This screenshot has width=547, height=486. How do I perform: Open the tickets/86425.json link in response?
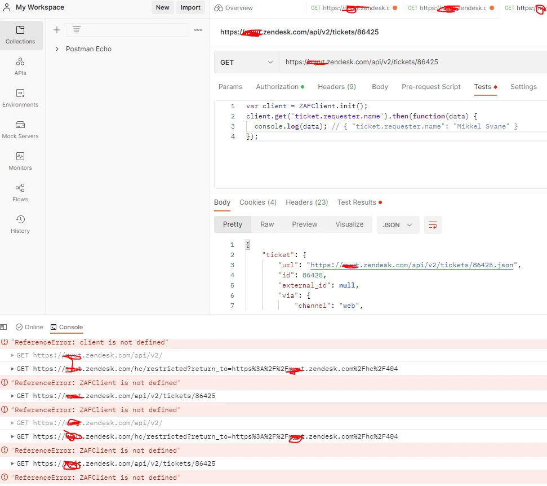[x=412, y=266]
